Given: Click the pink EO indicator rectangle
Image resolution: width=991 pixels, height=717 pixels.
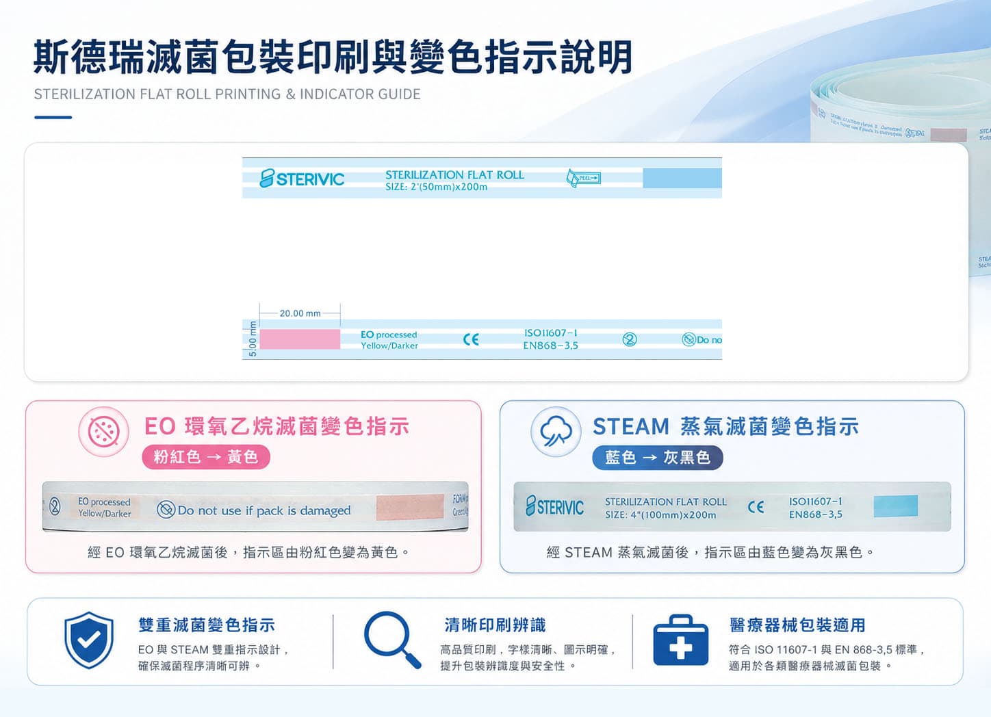Looking at the screenshot, I should point(300,339).
